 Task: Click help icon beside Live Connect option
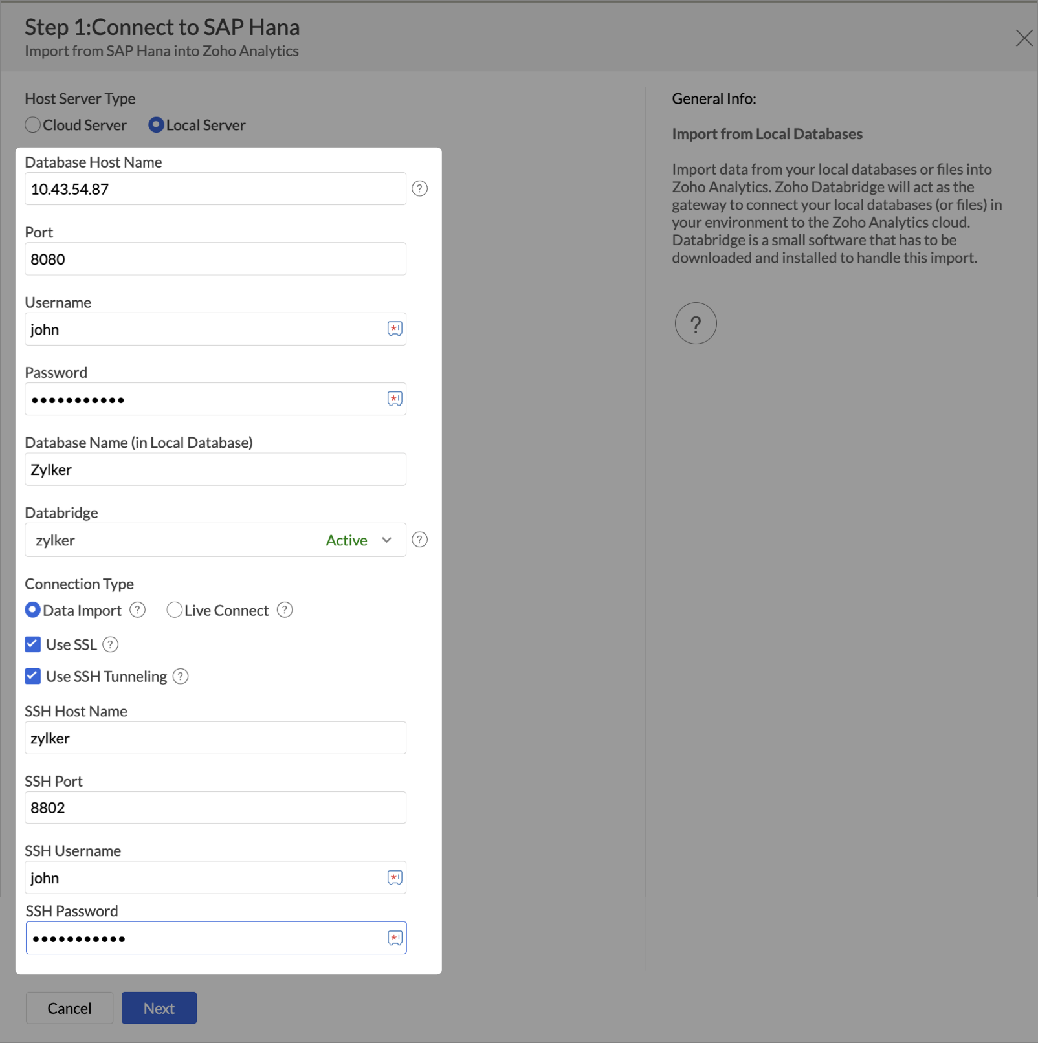285,610
